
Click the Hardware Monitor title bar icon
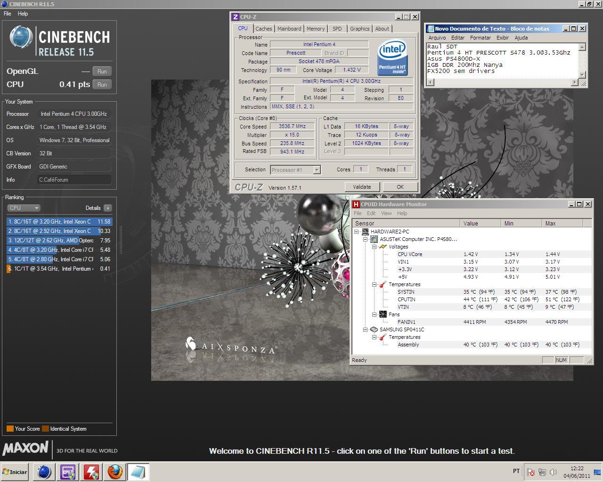pyautogui.click(x=356, y=204)
